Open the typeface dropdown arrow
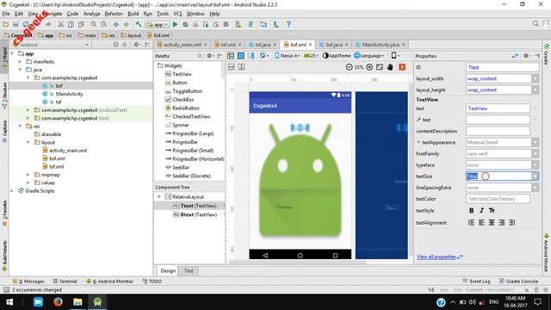551x310 pixels. [x=535, y=164]
